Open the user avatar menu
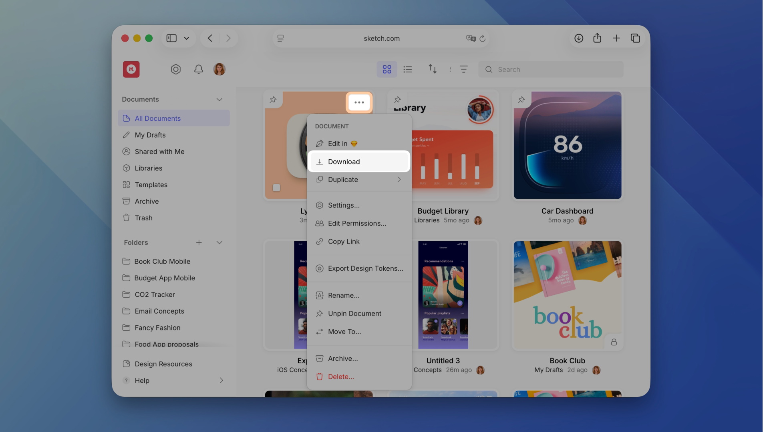 [x=219, y=69]
